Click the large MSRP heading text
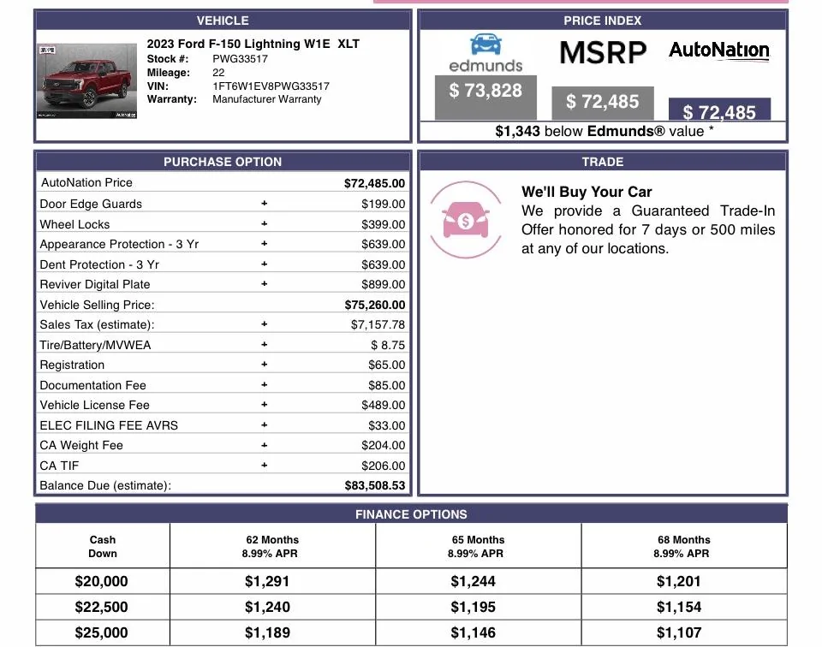 [603, 53]
